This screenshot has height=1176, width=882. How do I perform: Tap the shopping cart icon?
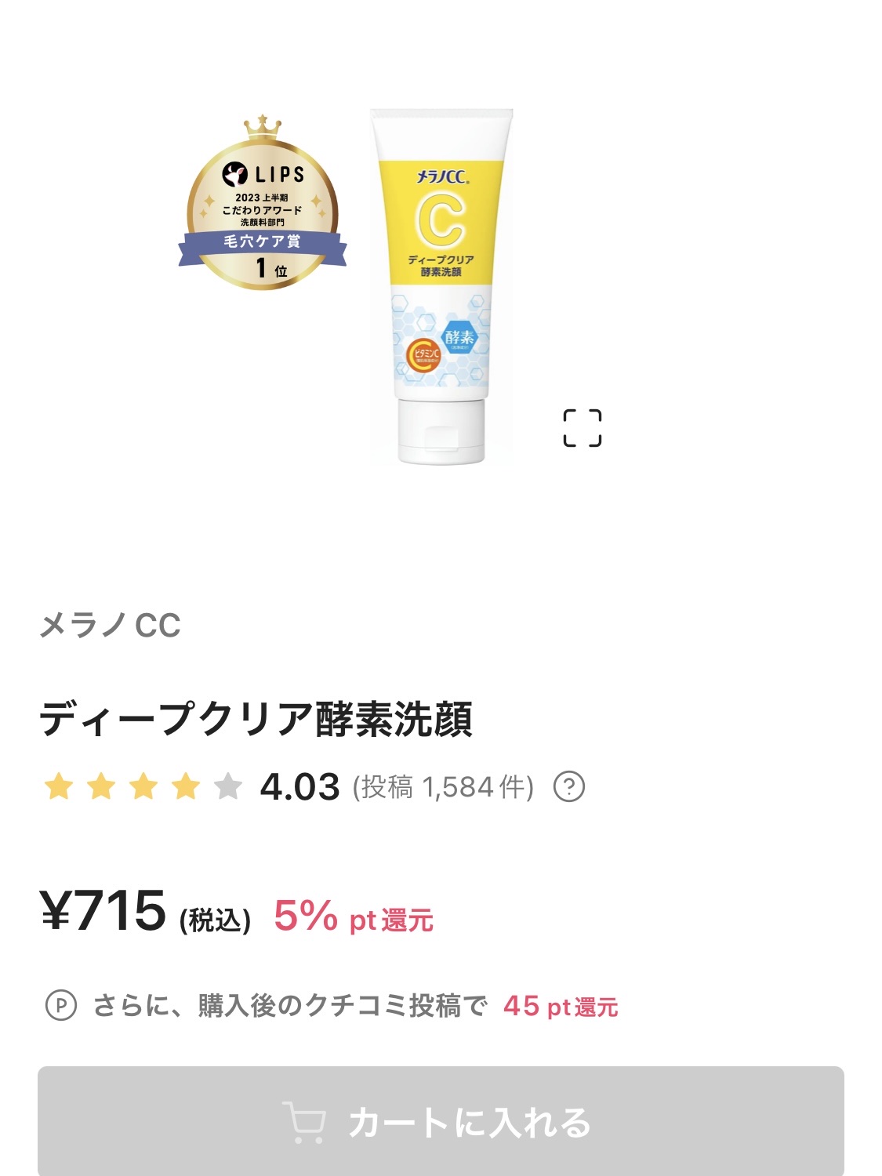pos(304,1122)
